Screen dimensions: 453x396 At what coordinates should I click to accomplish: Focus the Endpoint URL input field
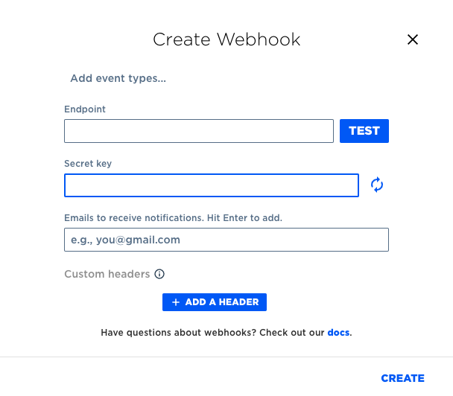pyautogui.click(x=199, y=131)
